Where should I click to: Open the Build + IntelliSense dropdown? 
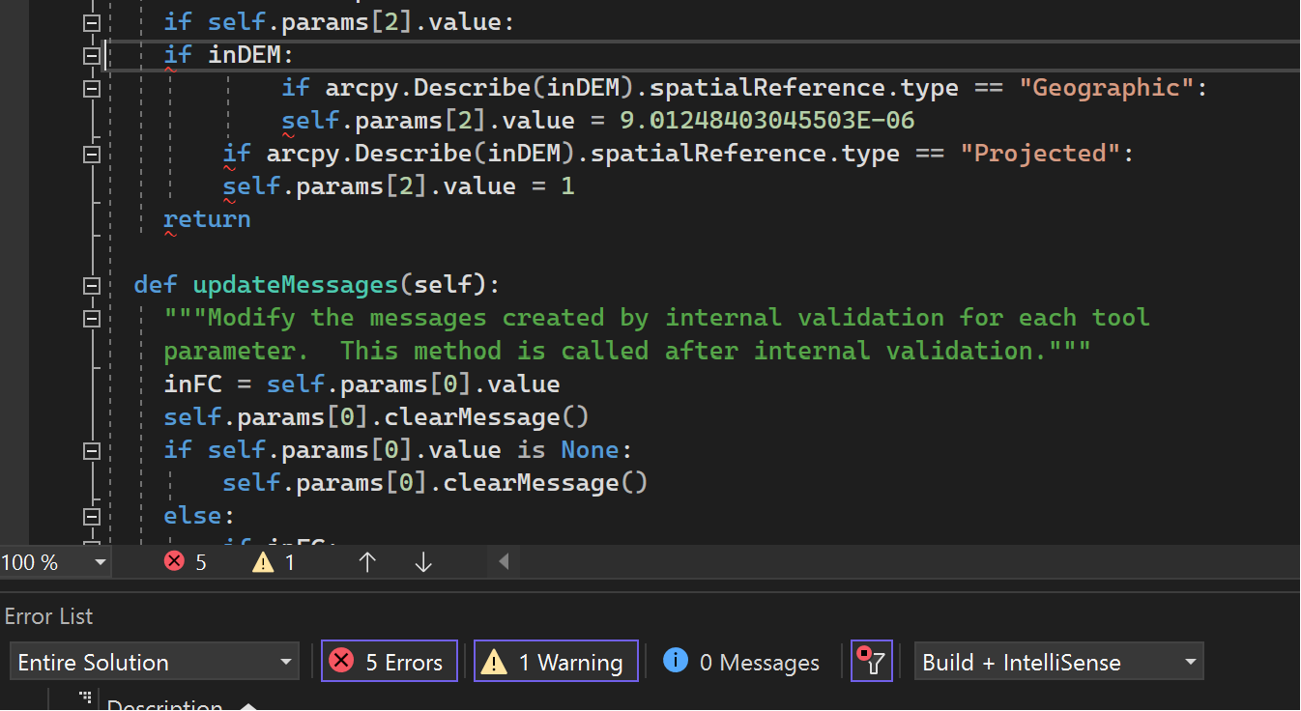(1058, 662)
